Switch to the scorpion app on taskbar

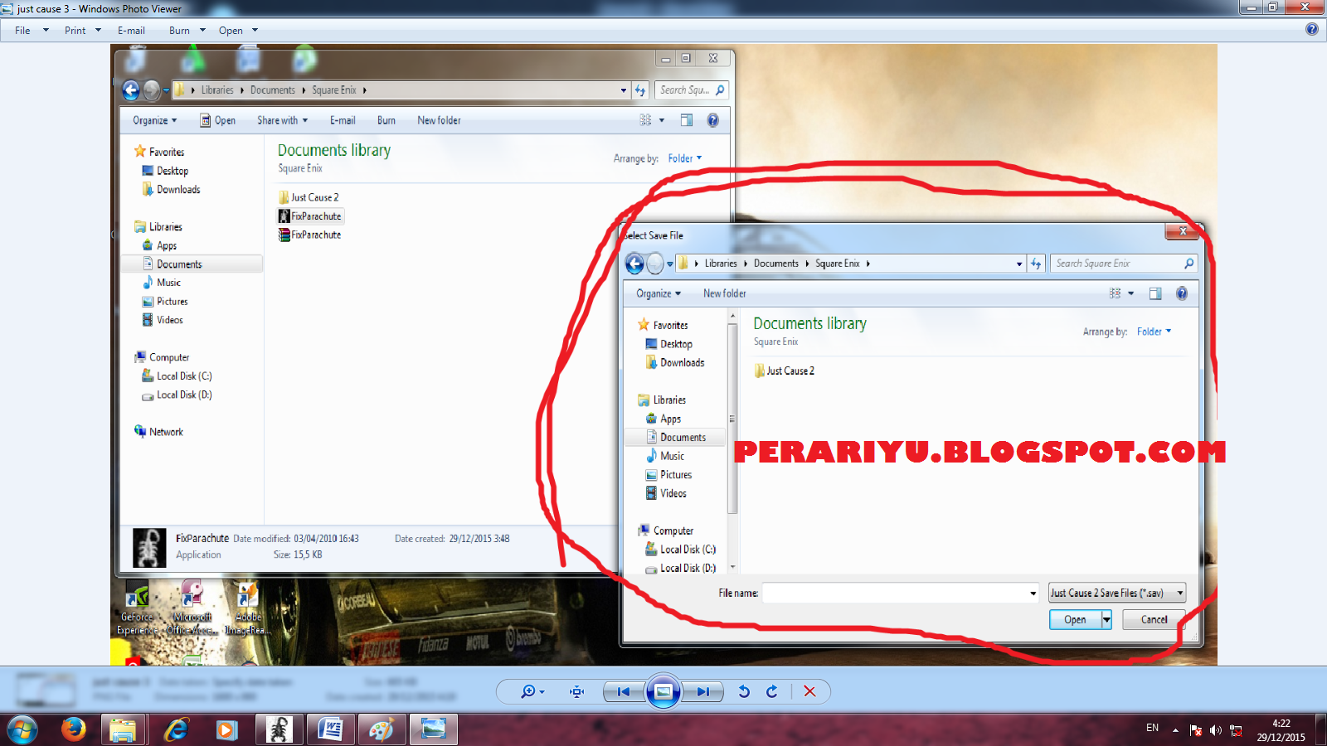click(279, 729)
